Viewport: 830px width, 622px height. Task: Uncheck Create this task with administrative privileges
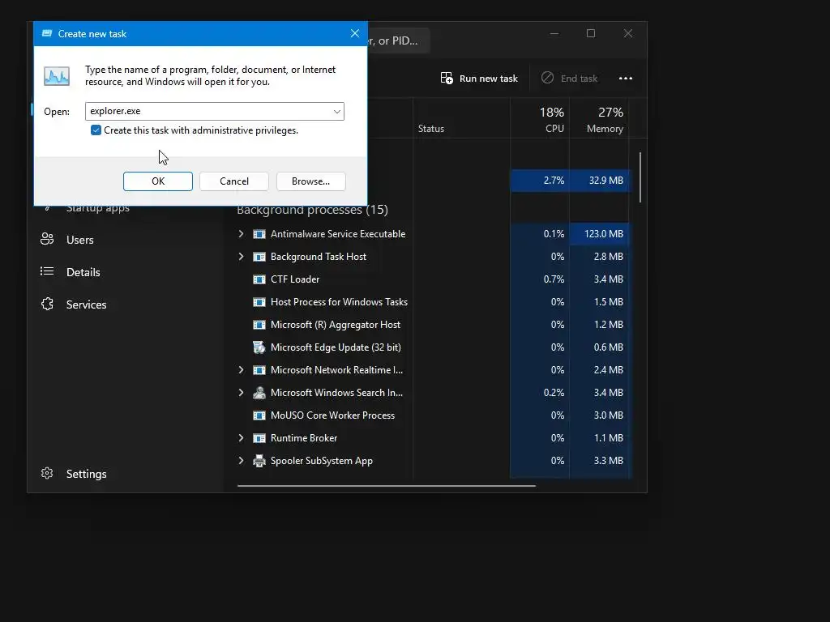[x=96, y=130]
